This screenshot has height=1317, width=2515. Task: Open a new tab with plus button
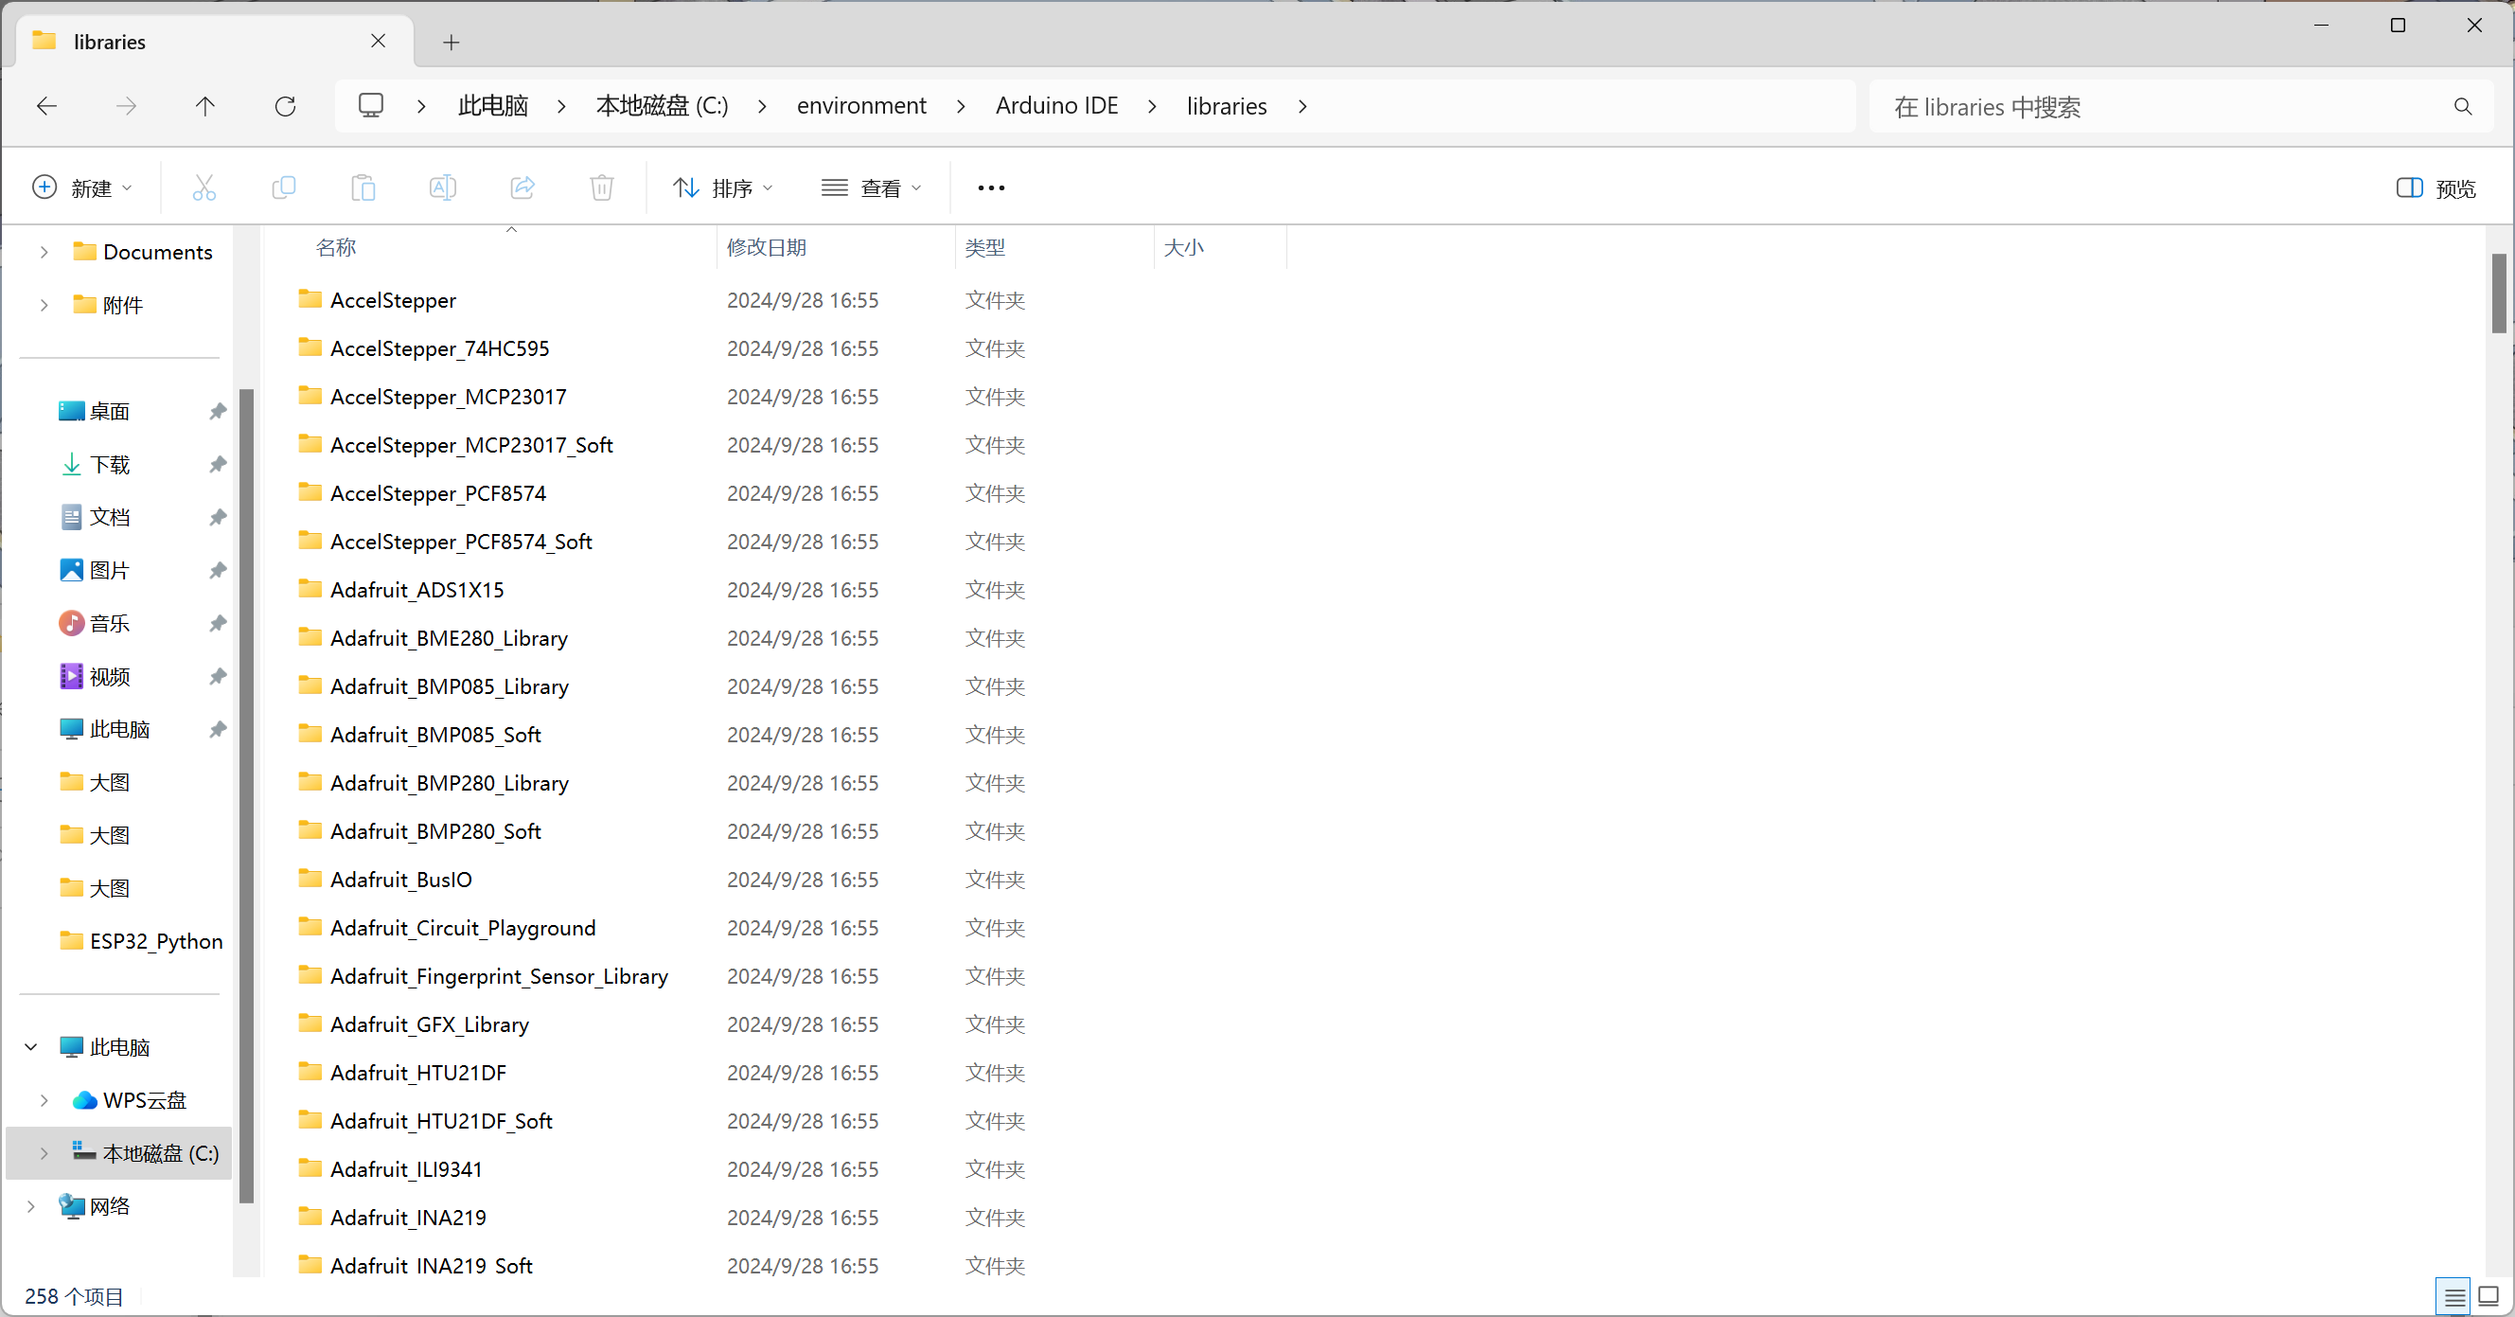pyautogui.click(x=452, y=42)
